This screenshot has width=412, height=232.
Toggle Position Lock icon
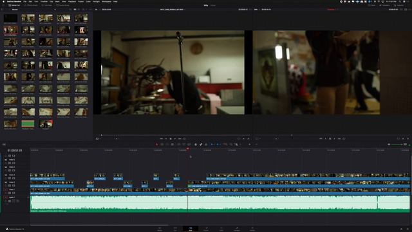pos(206,144)
